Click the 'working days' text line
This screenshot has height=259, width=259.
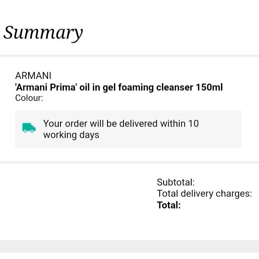click(71, 135)
